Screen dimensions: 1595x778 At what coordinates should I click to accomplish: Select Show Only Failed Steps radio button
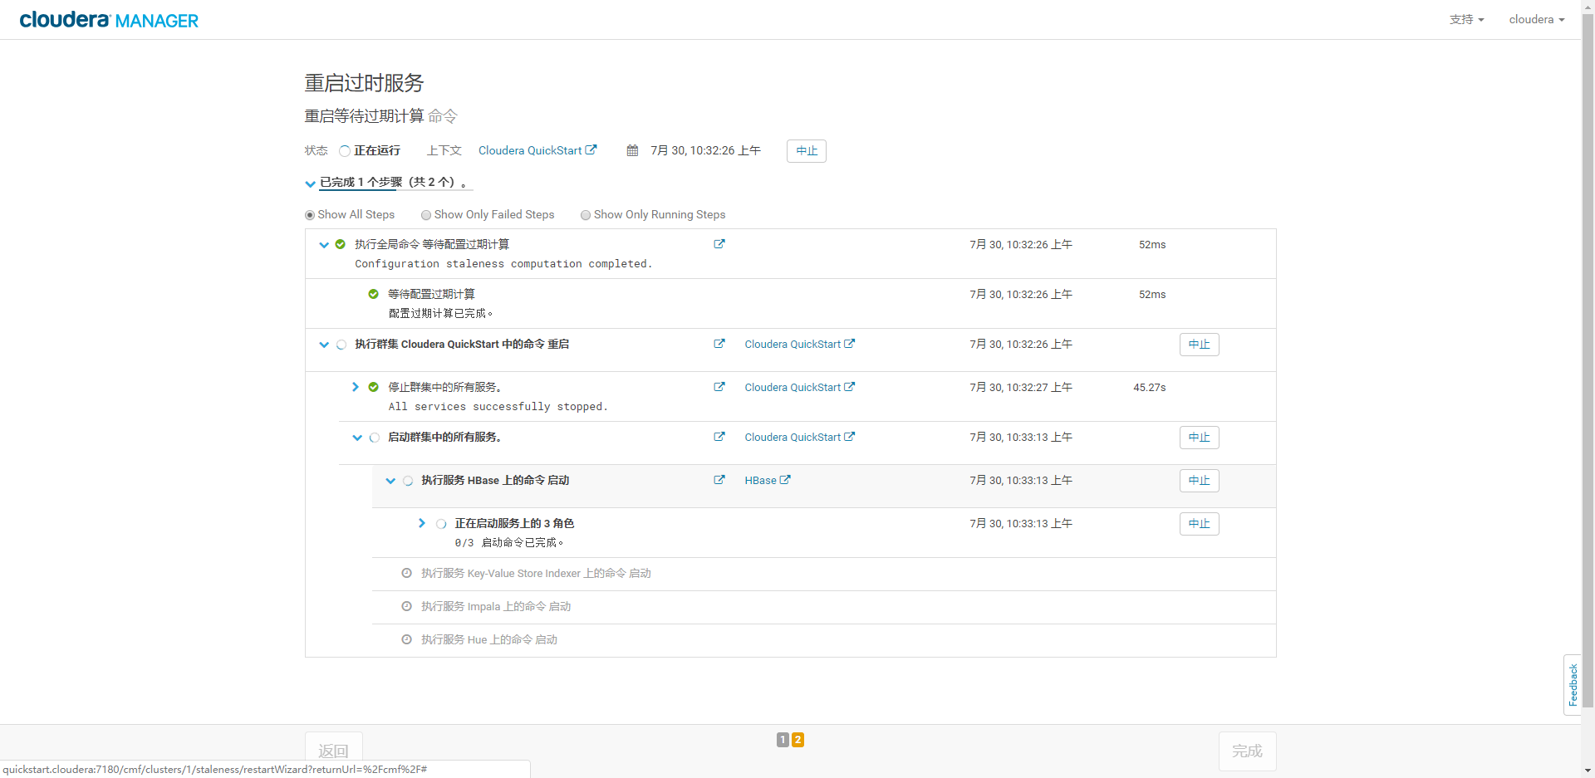pos(426,215)
